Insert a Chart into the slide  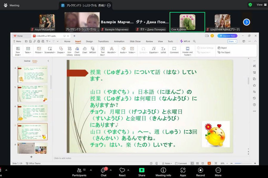click(85, 50)
